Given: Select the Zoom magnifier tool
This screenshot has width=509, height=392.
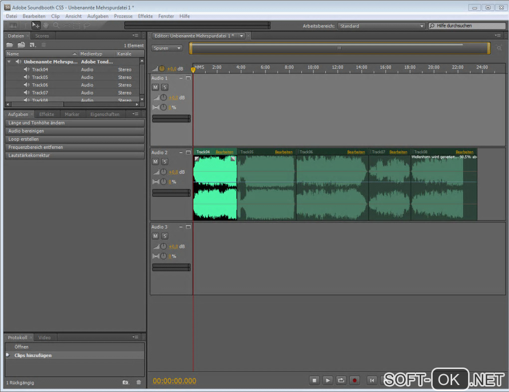Looking at the screenshot, I should tap(56, 25).
